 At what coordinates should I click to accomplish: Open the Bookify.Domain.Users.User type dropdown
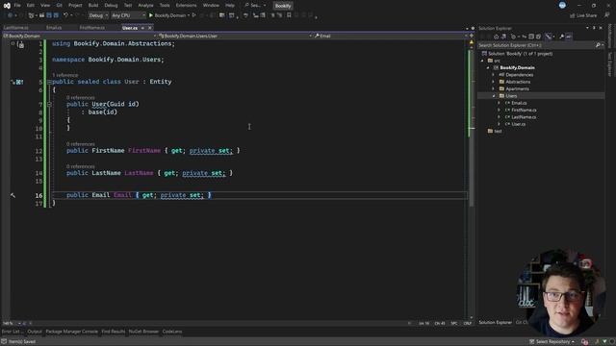pyautogui.click(x=235, y=36)
